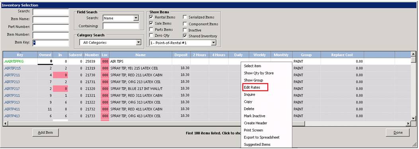This screenshot has height=149, width=419.
Task: Click the vertical scrollbar up arrow
Action: click(x=413, y=54)
